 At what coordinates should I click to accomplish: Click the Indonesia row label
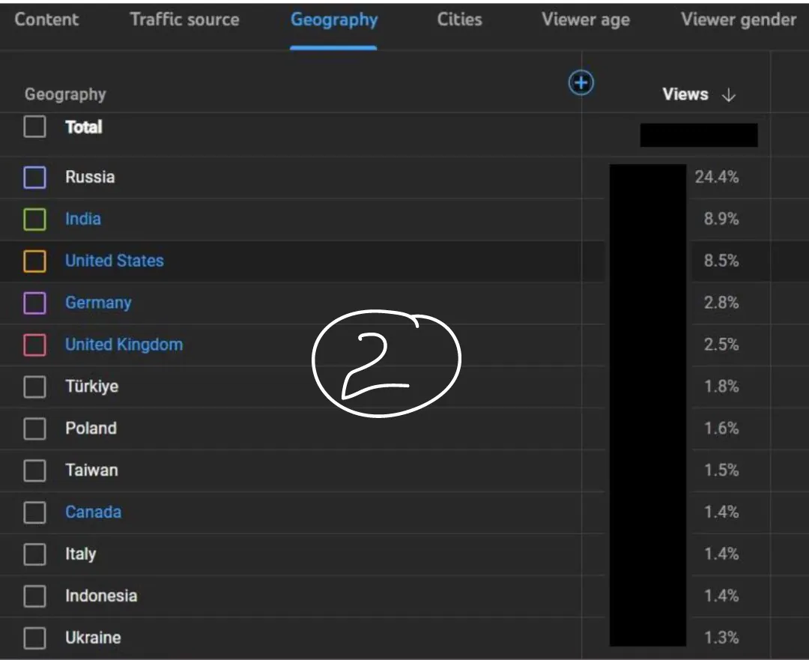(x=101, y=596)
